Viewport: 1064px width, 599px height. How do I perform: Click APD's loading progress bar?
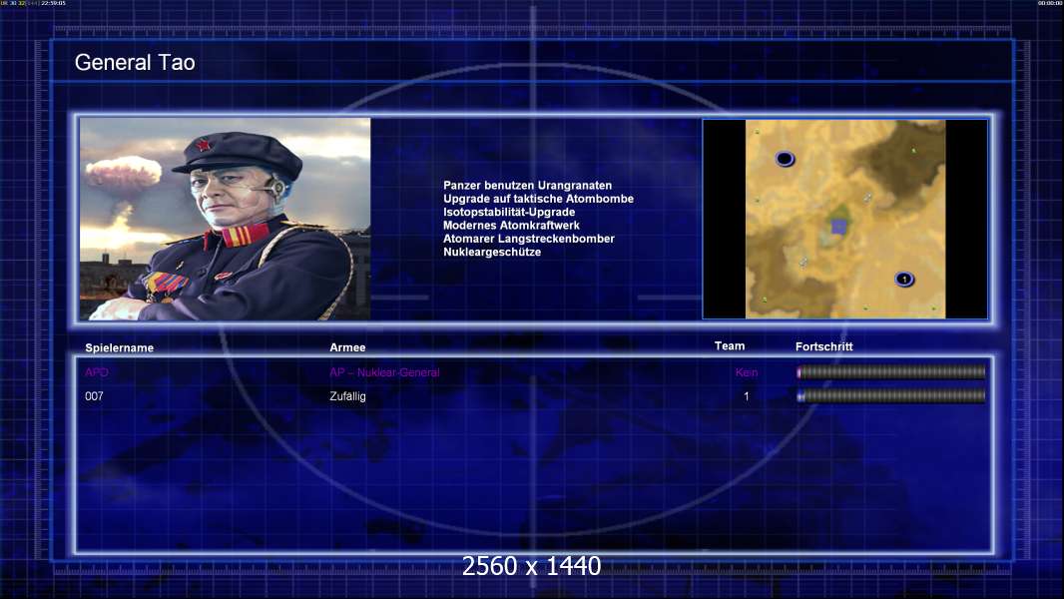(891, 371)
